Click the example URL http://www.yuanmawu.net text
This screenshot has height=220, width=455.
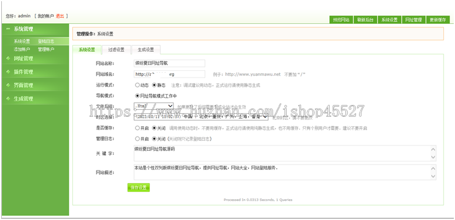pyautogui.click(x=253, y=75)
